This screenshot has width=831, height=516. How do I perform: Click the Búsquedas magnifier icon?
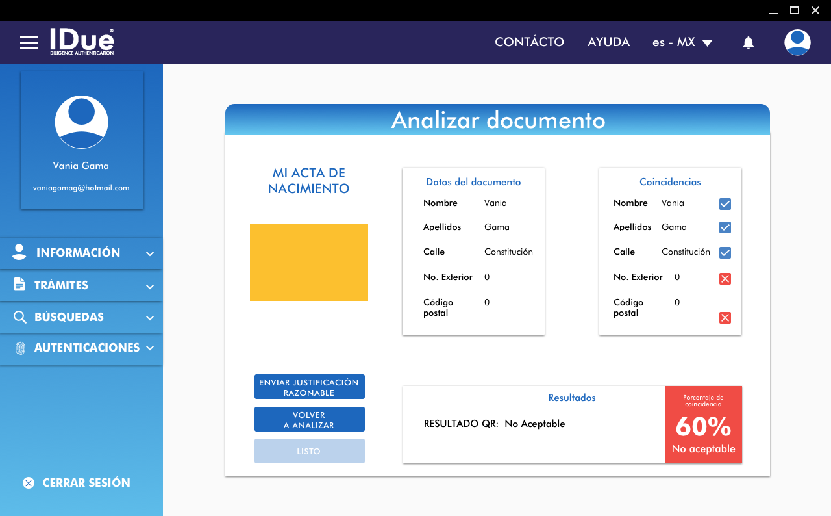coord(20,317)
